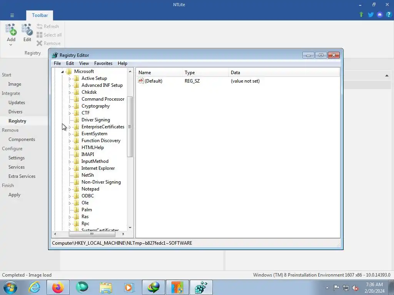The height and width of the screenshot is (295, 394).
Task: Open the File menu in Registry Editor
Action: [x=57, y=63]
